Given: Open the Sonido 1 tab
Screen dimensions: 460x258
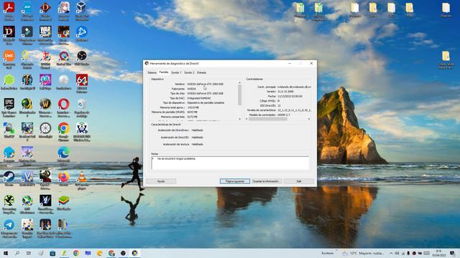Looking at the screenshot, I should (x=176, y=72).
